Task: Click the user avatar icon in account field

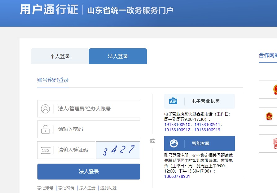Action: (x=45, y=109)
